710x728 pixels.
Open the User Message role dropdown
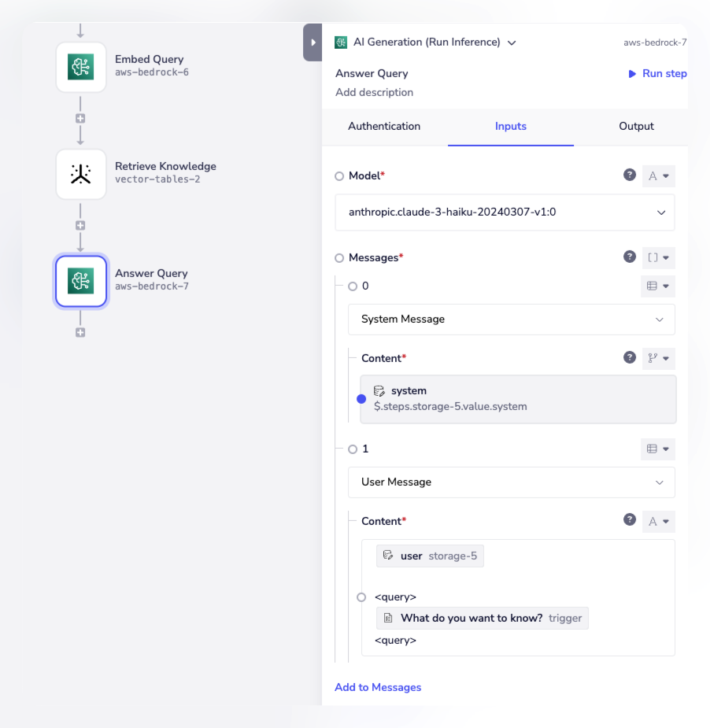point(511,482)
